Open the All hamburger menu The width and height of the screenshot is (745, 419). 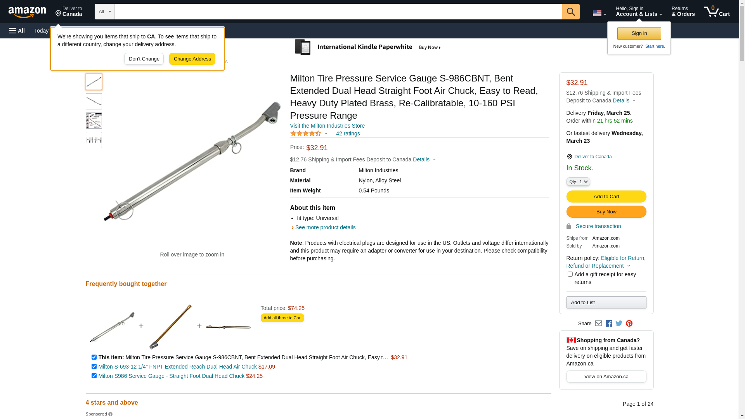(x=17, y=31)
